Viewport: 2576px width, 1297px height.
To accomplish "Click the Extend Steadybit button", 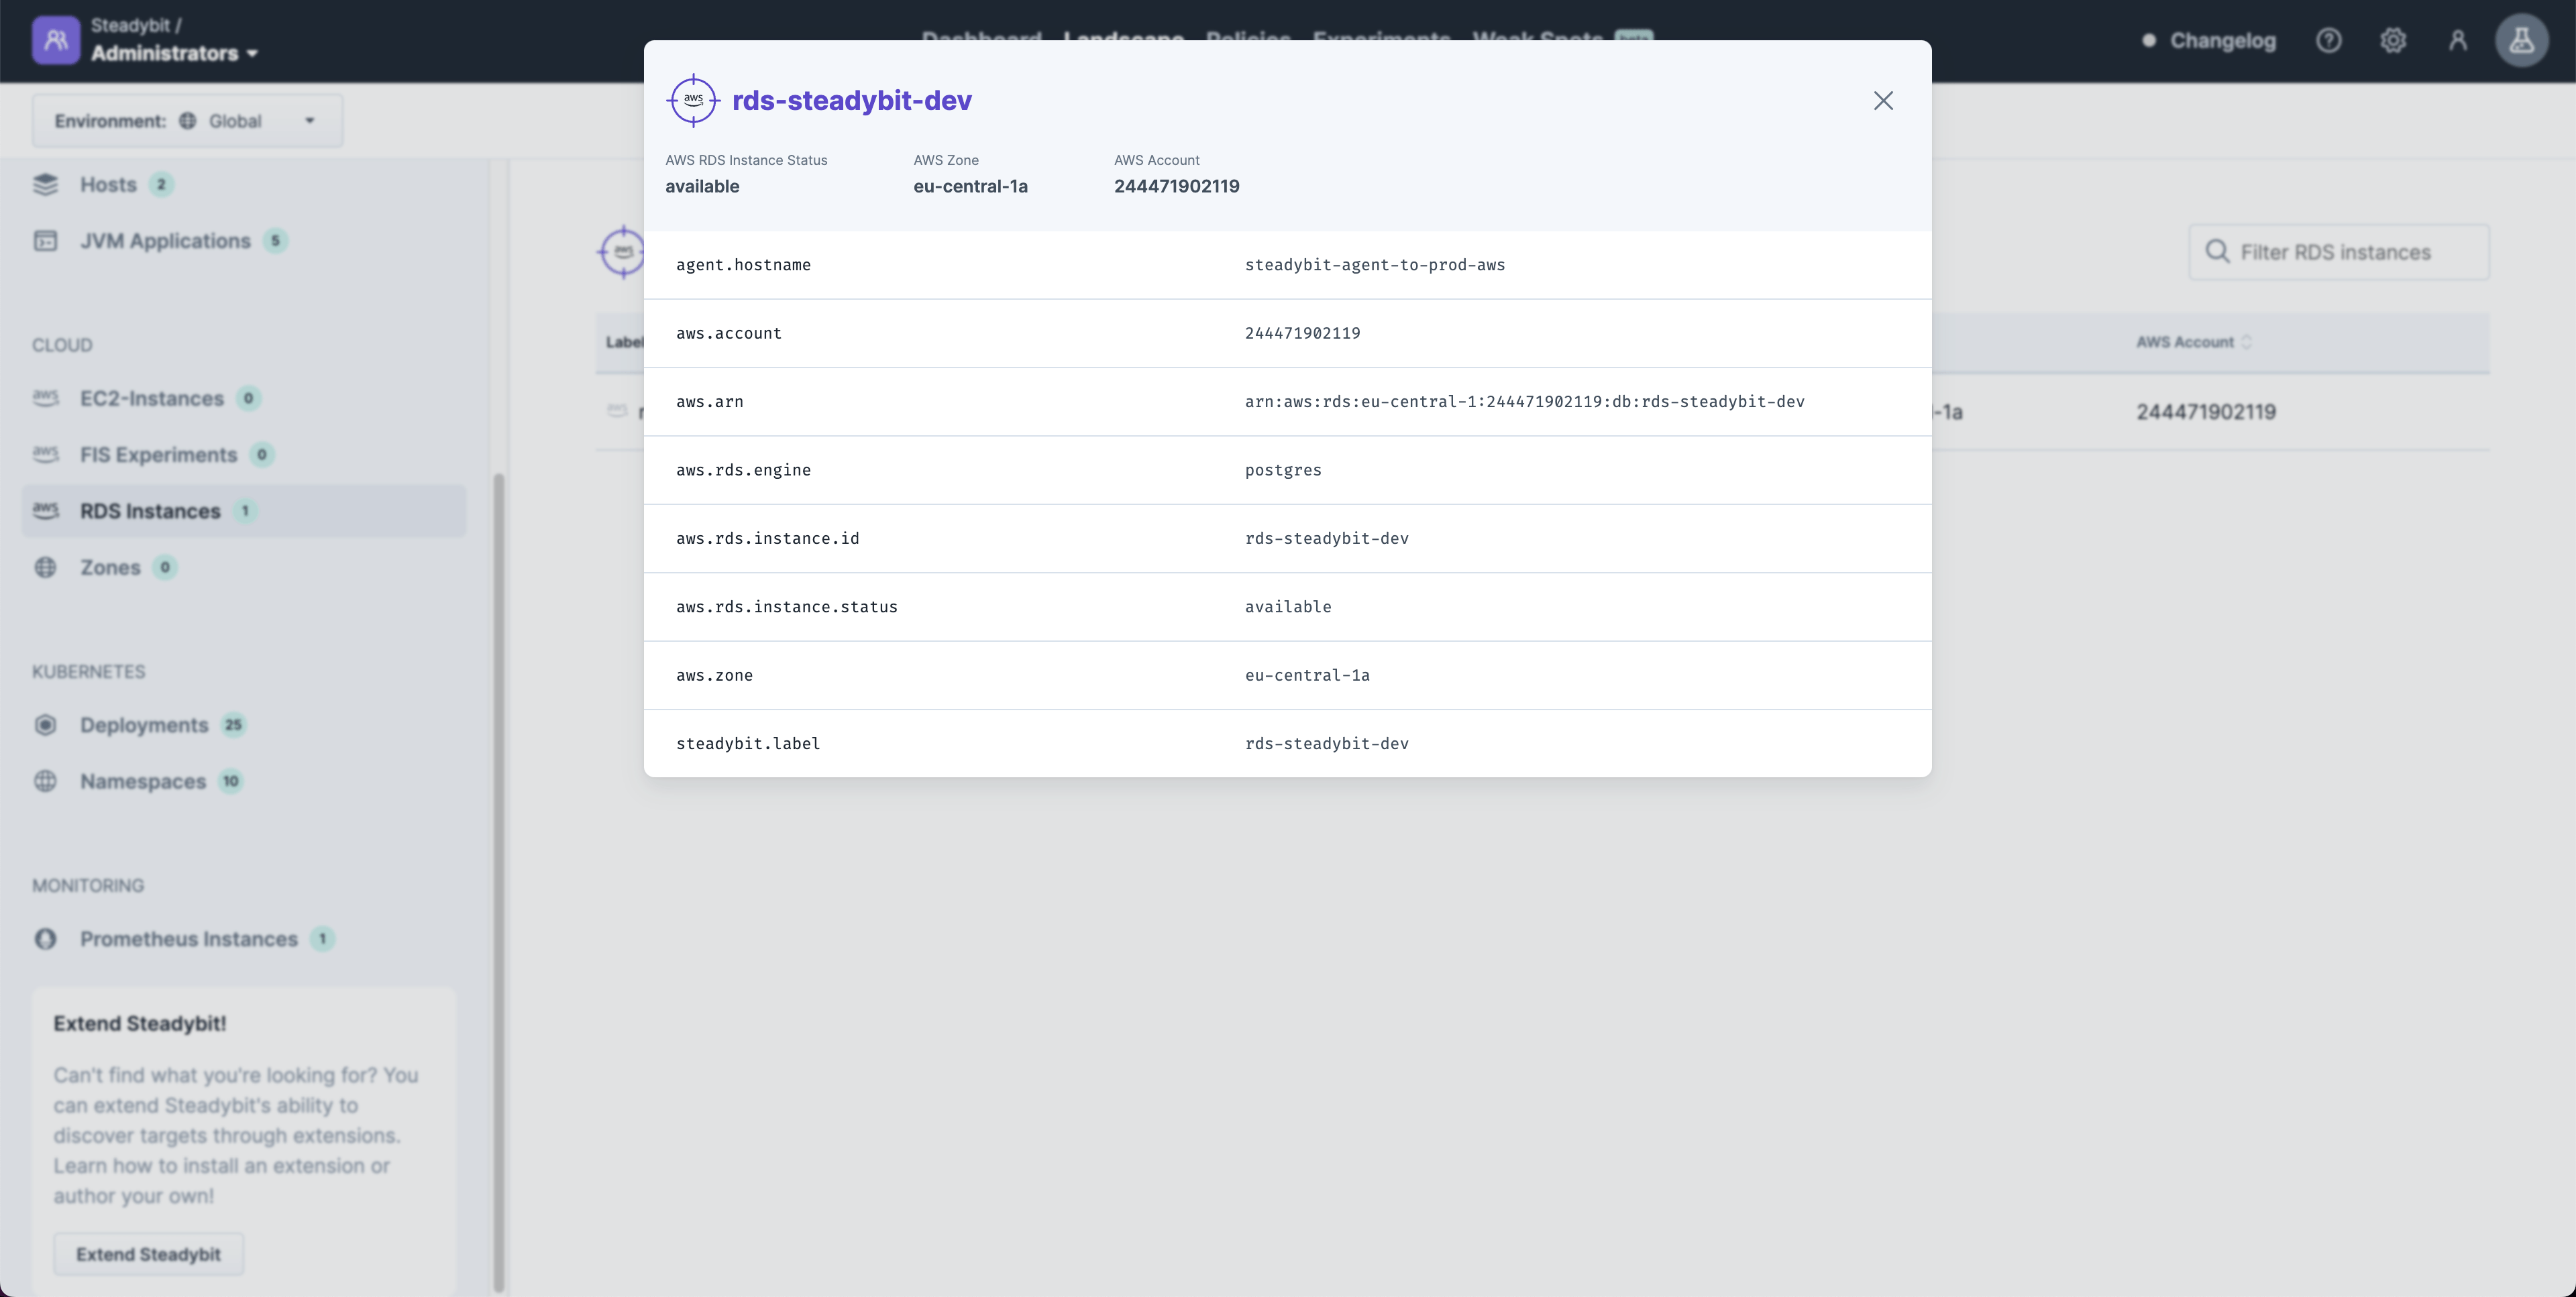I will [x=147, y=1252].
